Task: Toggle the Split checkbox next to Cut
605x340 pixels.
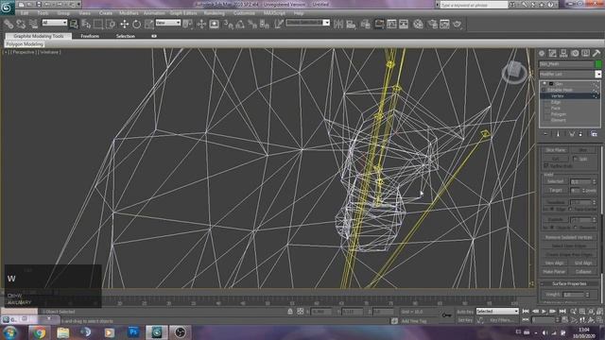Action: pyautogui.click(x=576, y=159)
